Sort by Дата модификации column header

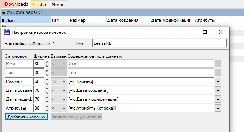tap(171, 20)
